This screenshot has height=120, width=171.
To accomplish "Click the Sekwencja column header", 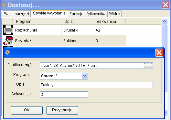I will coord(110,21).
